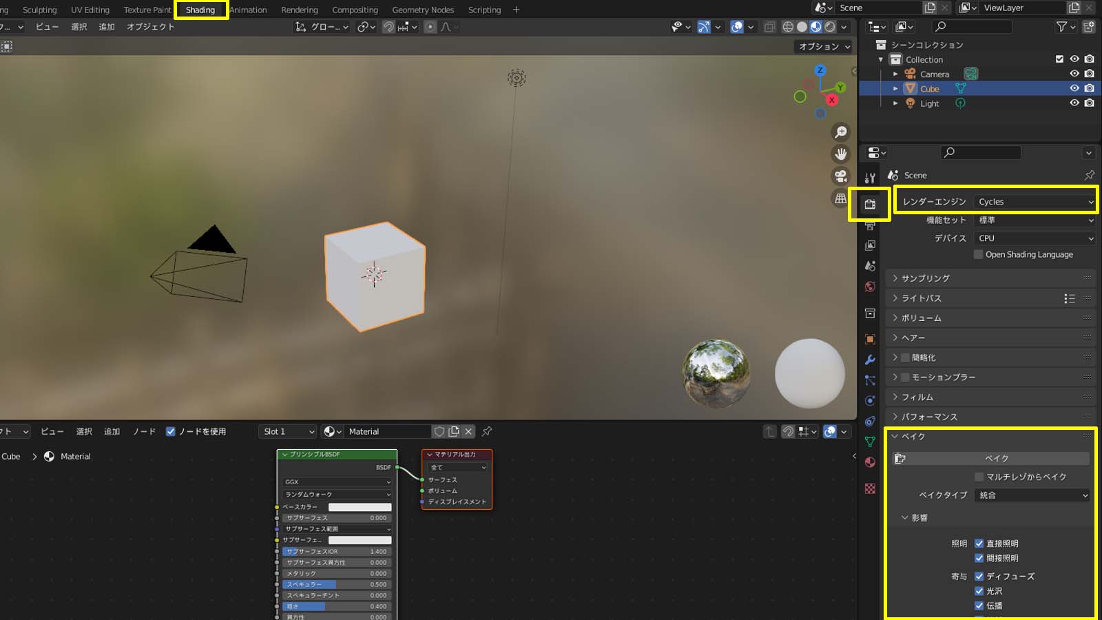The width and height of the screenshot is (1102, 620).
Task: Switch to the Shading workspace tab
Action: point(200,10)
